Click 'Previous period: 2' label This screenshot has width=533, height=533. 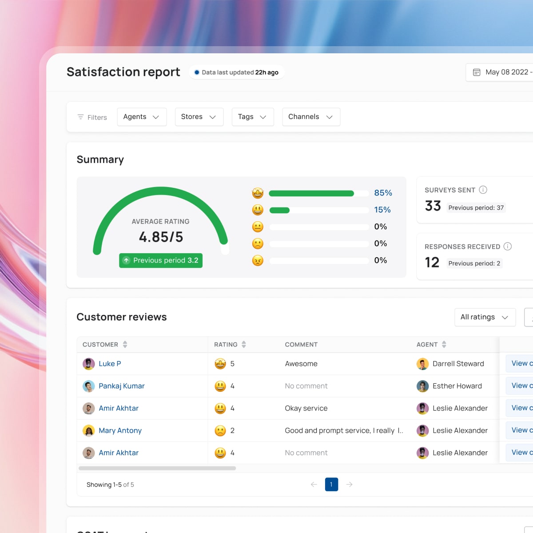click(474, 263)
